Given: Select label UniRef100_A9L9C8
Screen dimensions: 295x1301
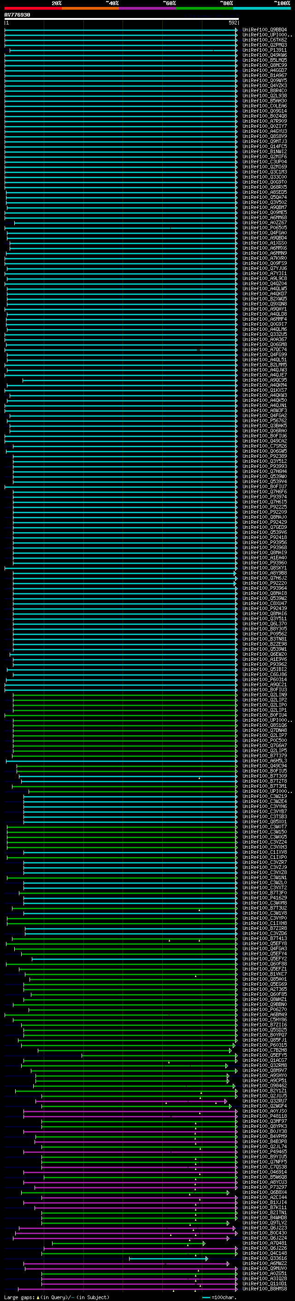Looking at the screenshot, I should tap(264, 279).
